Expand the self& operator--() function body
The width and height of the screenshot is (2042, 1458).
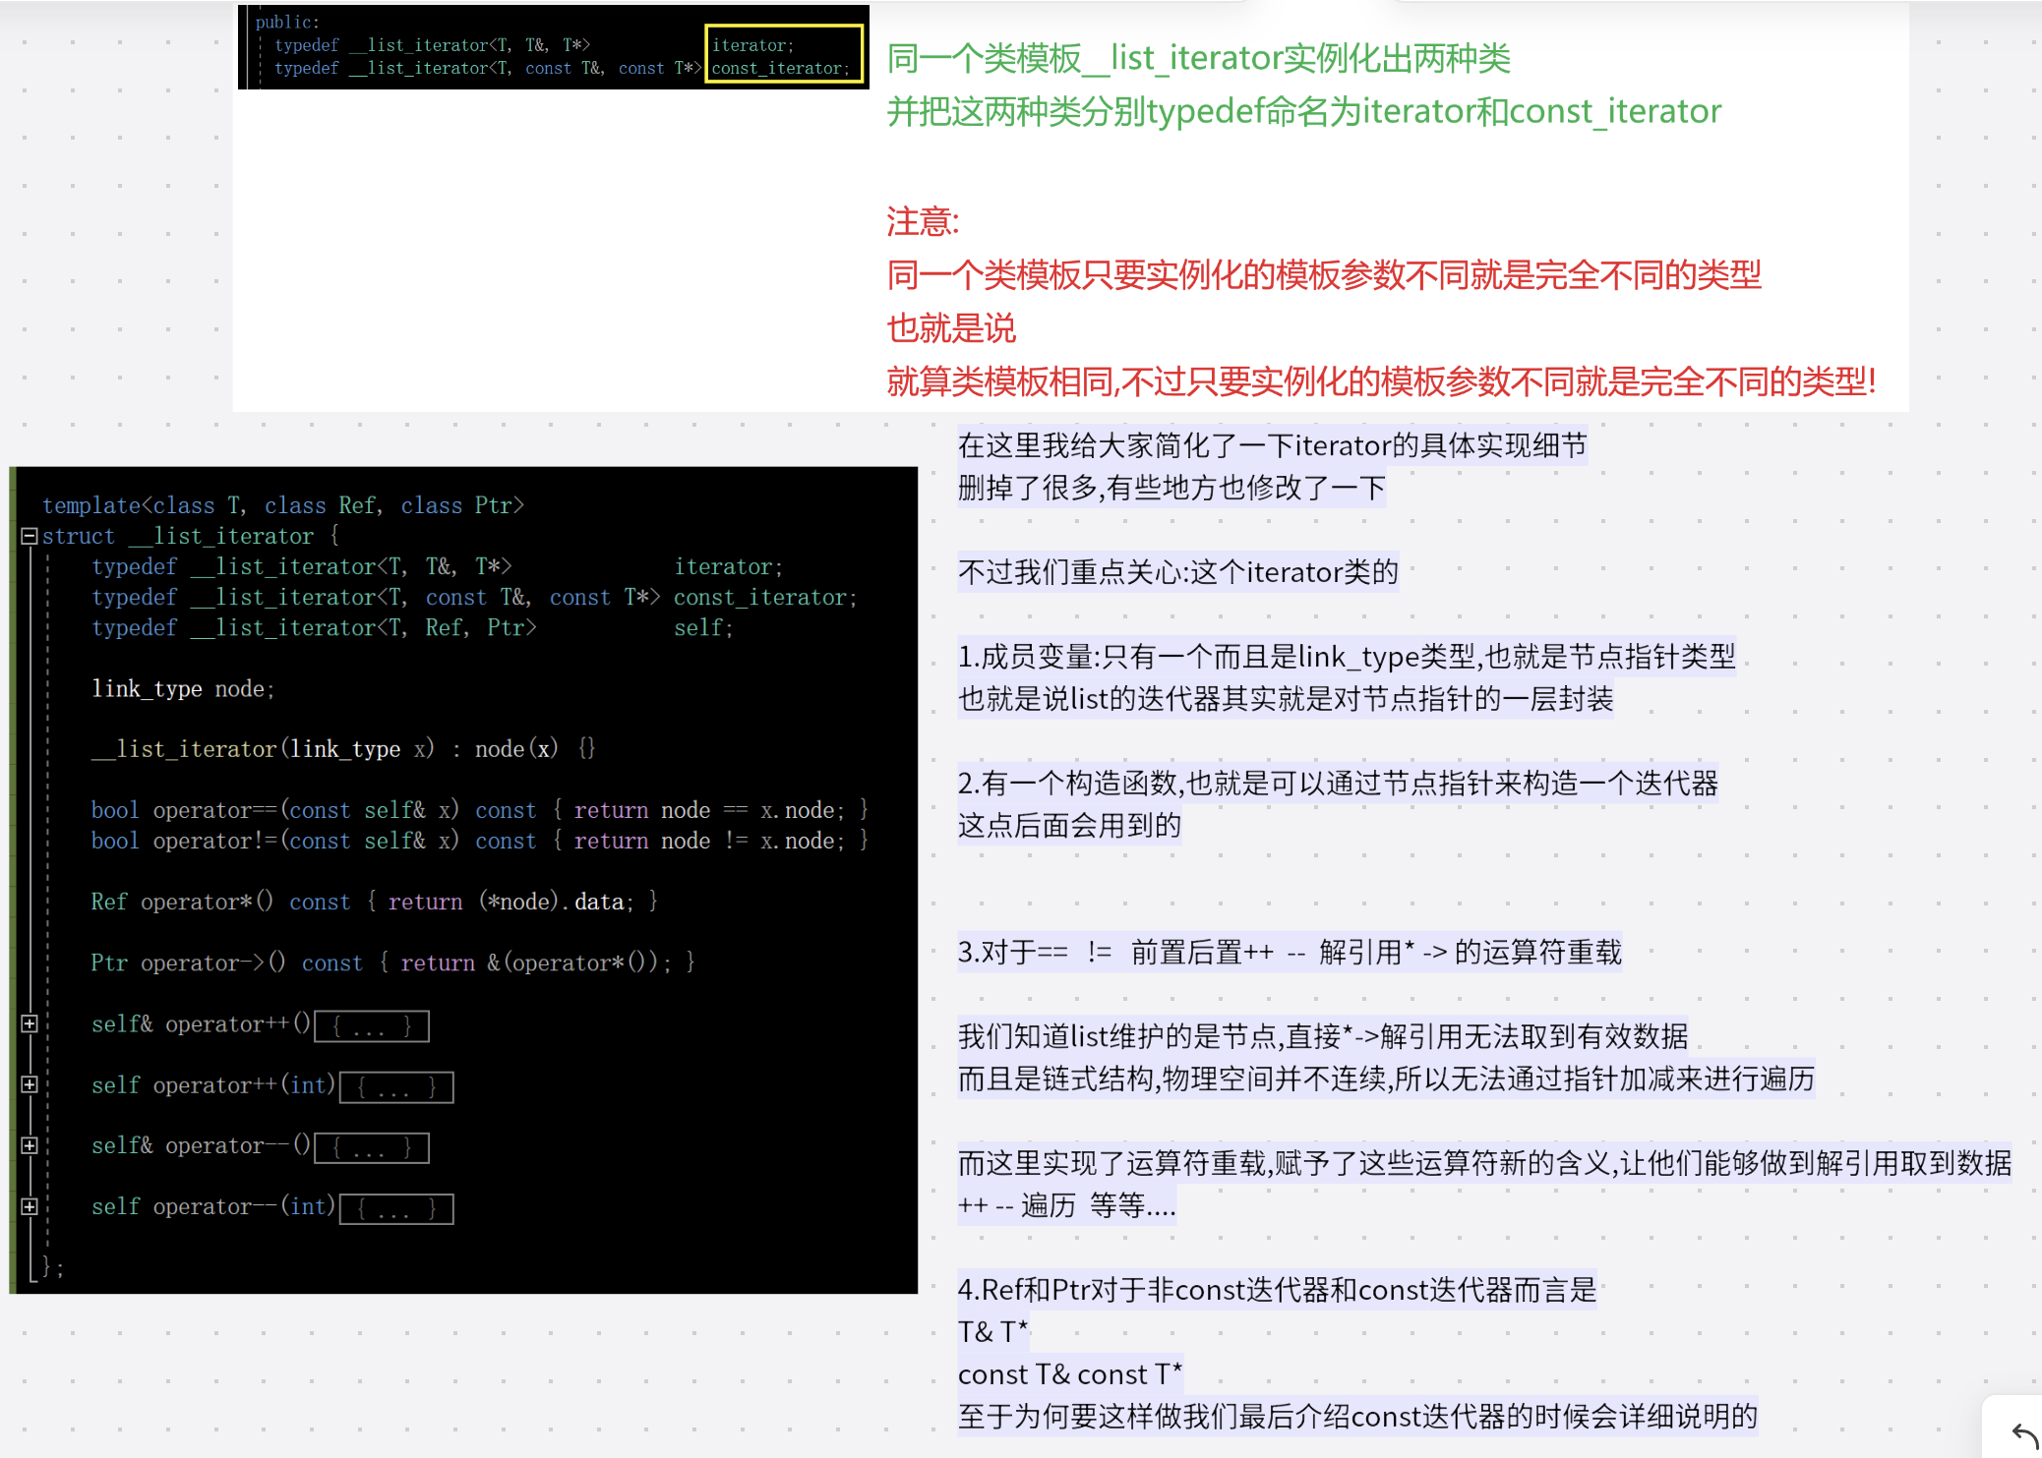30,1145
